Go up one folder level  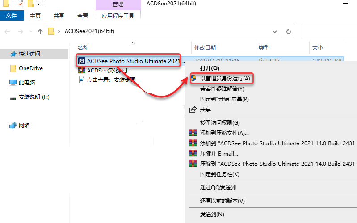coord(40,32)
